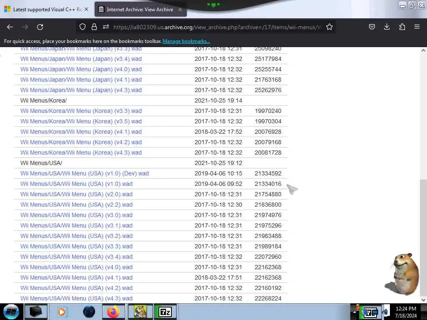Save page to Pocket
Screen dimensions: 427x320
point(372,27)
